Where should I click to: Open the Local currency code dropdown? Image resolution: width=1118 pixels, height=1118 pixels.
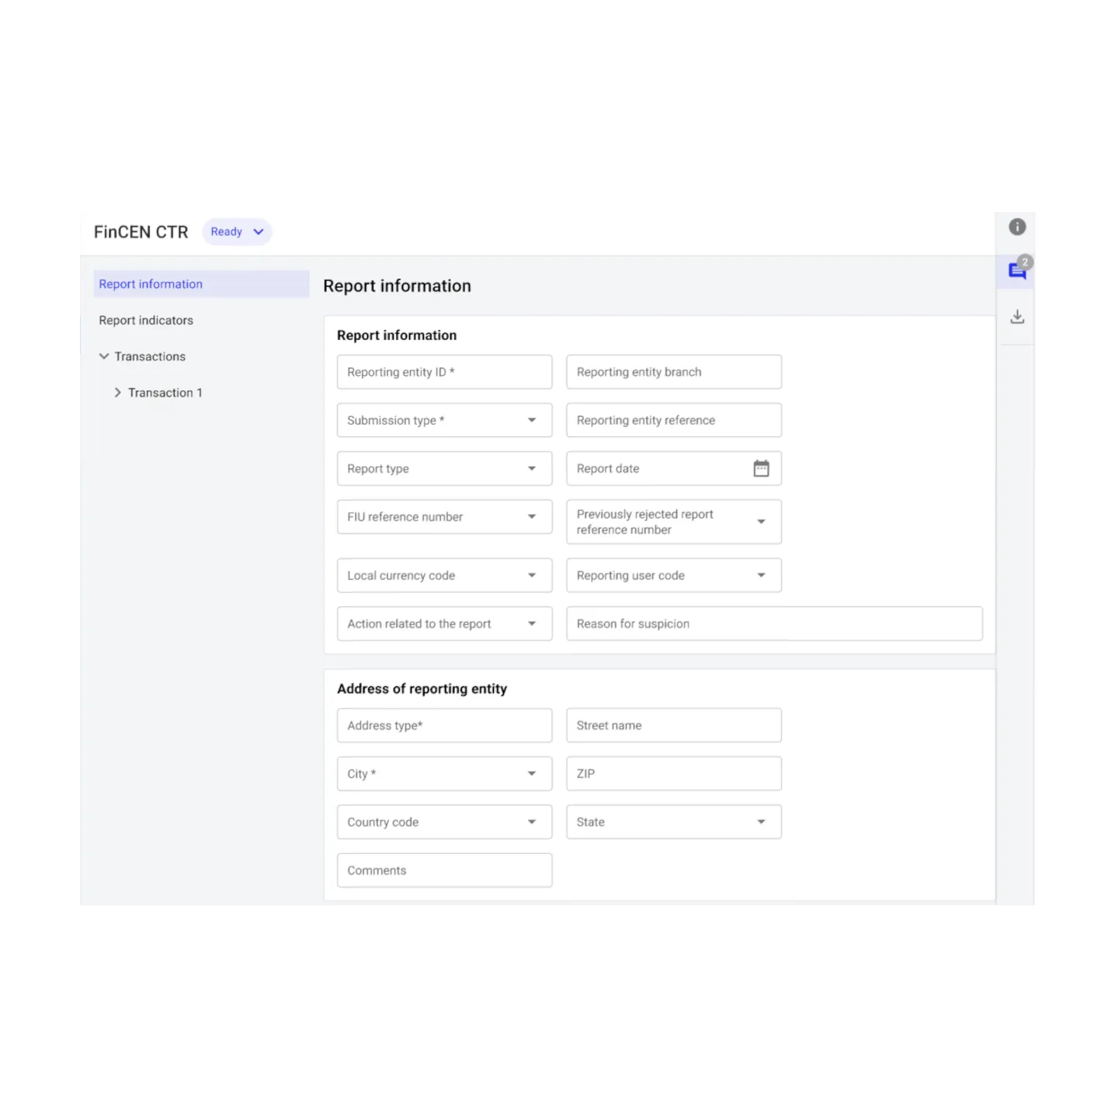[x=532, y=575]
